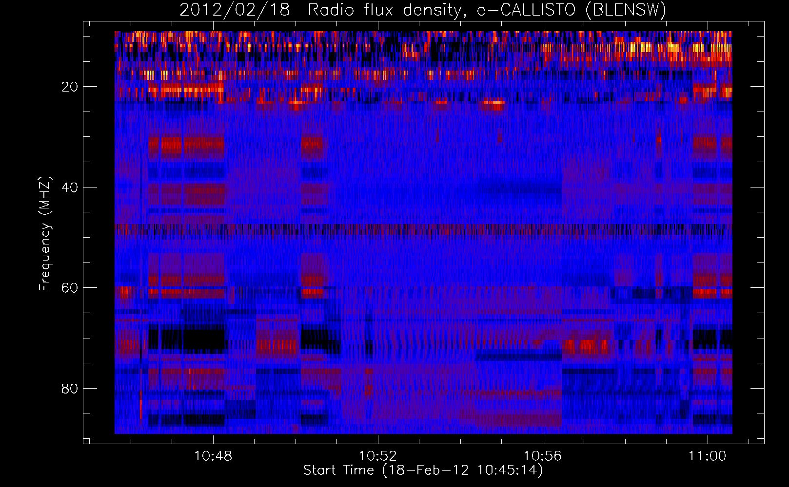789x487 pixels.
Task: Click the '40' frequency tick label
Action: pos(70,187)
